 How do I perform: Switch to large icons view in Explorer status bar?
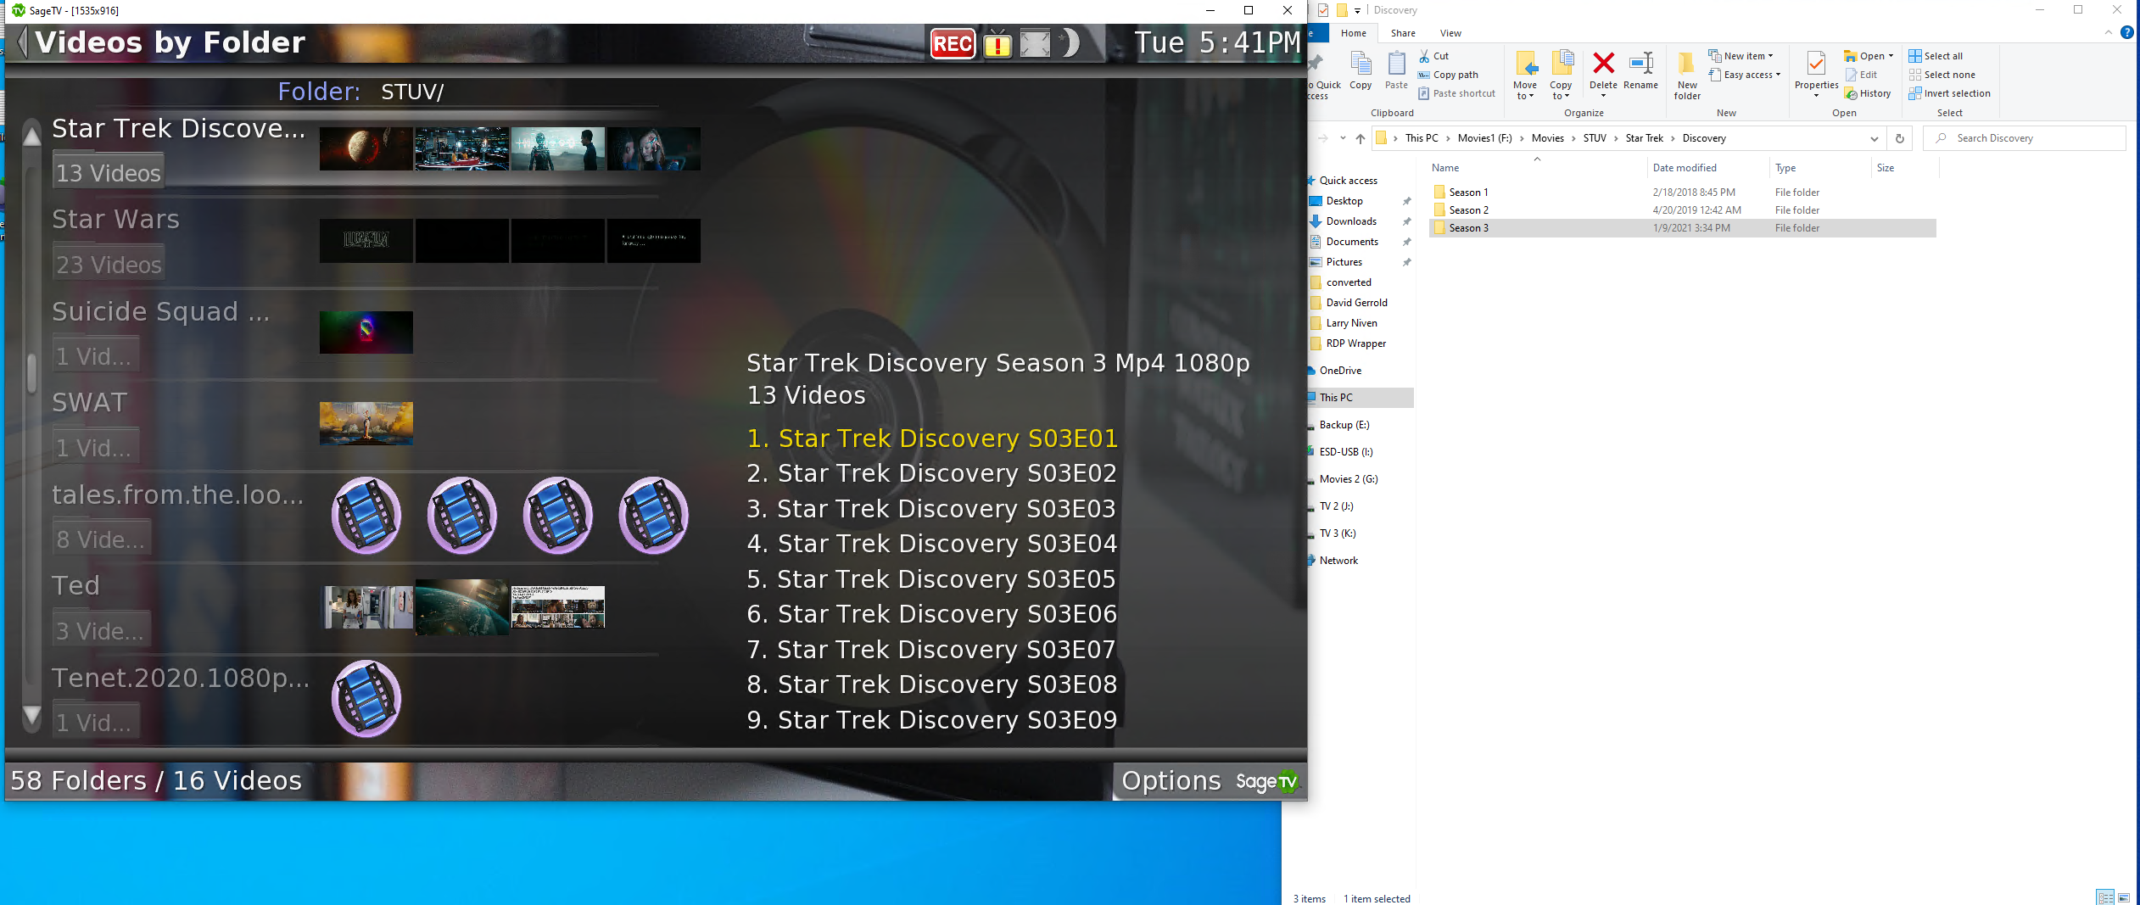point(2124,897)
